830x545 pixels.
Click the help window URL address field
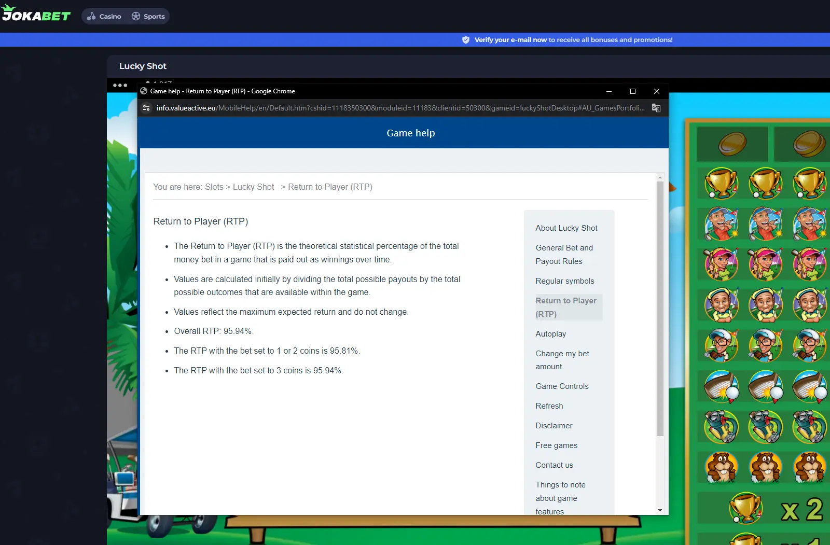400,108
